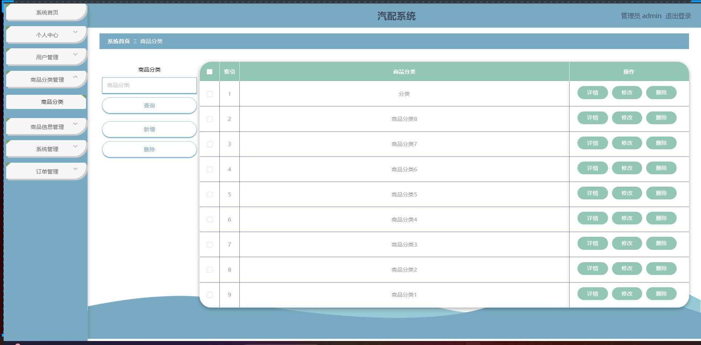This screenshot has height=345, width=701.
Task: Click 修改 for 商品分类5
Action: (627, 193)
